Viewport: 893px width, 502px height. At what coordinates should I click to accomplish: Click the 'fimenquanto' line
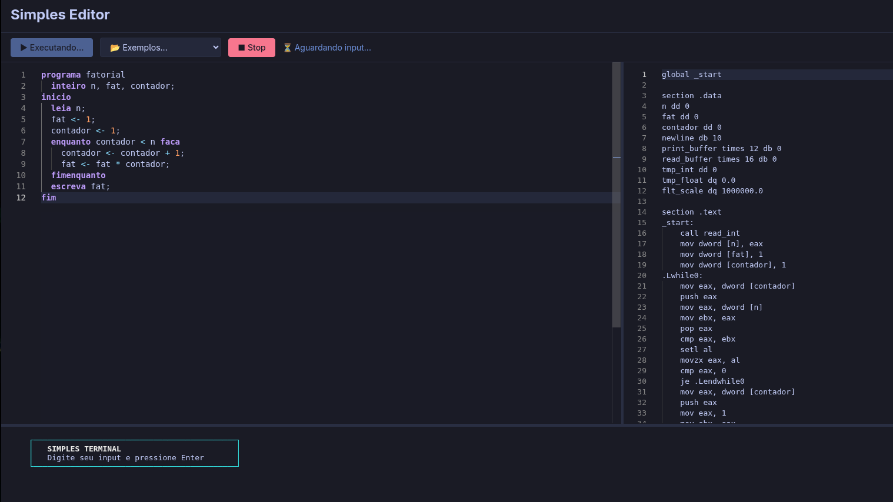[x=78, y=175]
